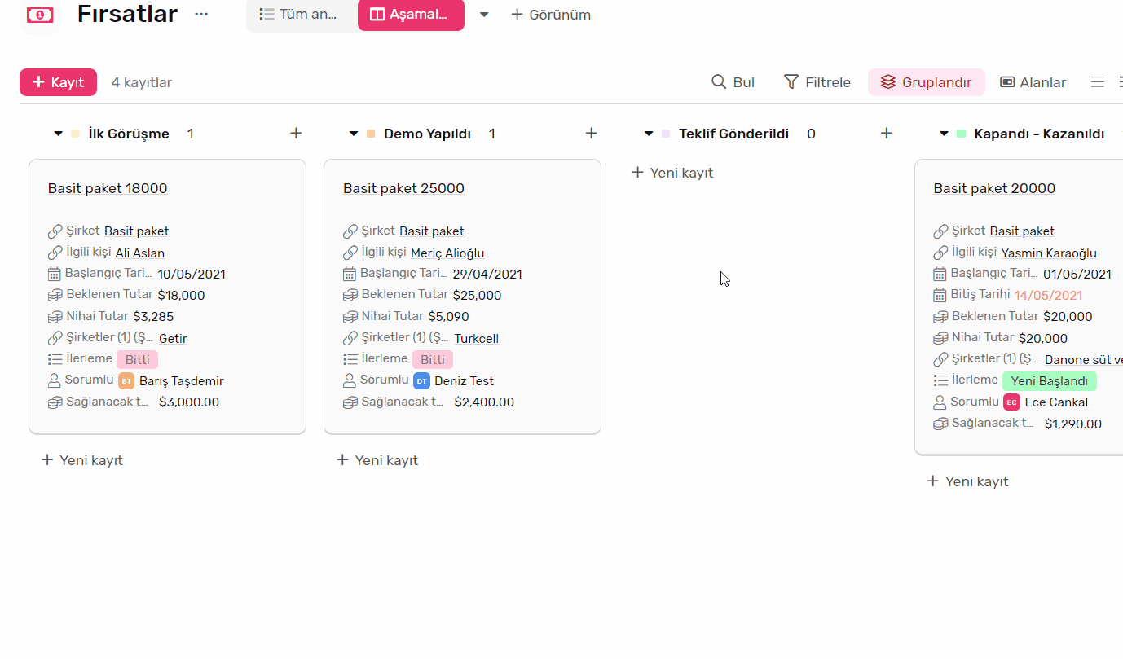Click the pink Kayıt button
Image resolution: width=1123 pixels, height=659 pixels.
point(58,82)
